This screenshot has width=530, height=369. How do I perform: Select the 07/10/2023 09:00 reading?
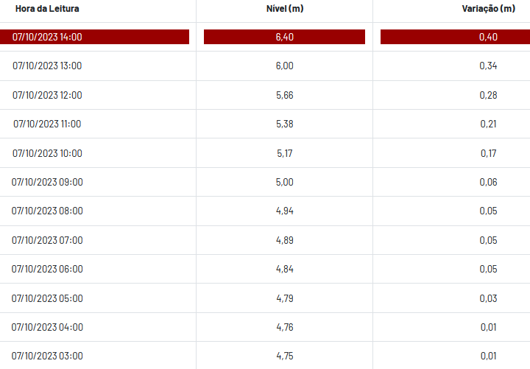click(x=47, y=182)
